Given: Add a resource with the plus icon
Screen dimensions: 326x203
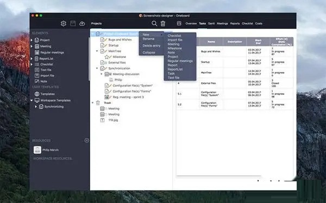Looking at the screenshot, I should [x=87, y=140].
